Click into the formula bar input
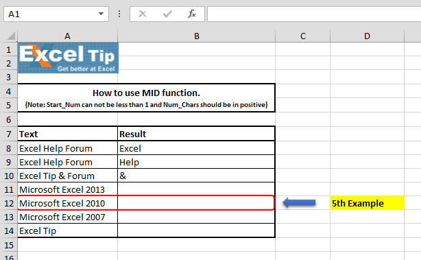Image resolution: width=421 pixels, height=260 pixels. click(314, 14)
